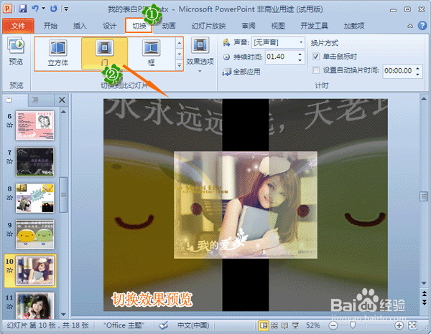
Task: Open the 文件 tab
Action: click(x=18, y=26)
